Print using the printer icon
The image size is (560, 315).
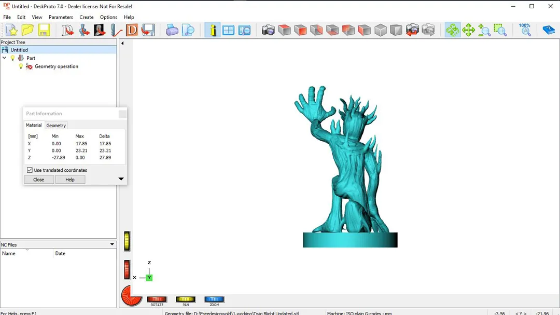[172, 30]
